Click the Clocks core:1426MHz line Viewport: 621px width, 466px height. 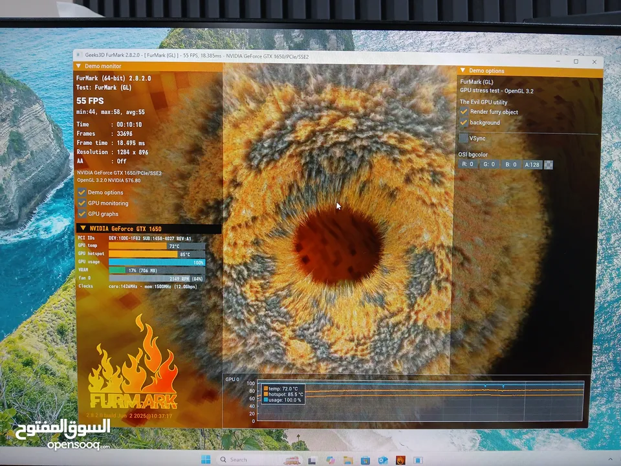137,286
